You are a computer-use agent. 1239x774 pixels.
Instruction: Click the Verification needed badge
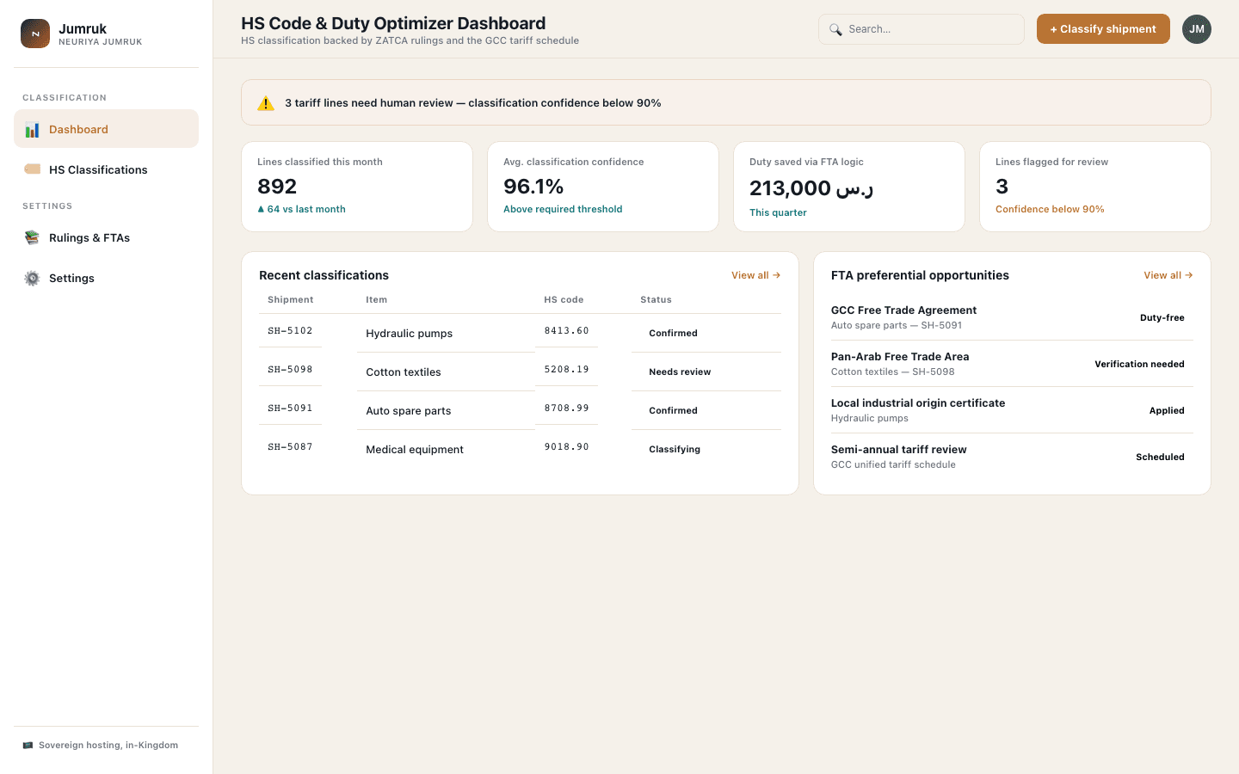[x=1139, y=365]
